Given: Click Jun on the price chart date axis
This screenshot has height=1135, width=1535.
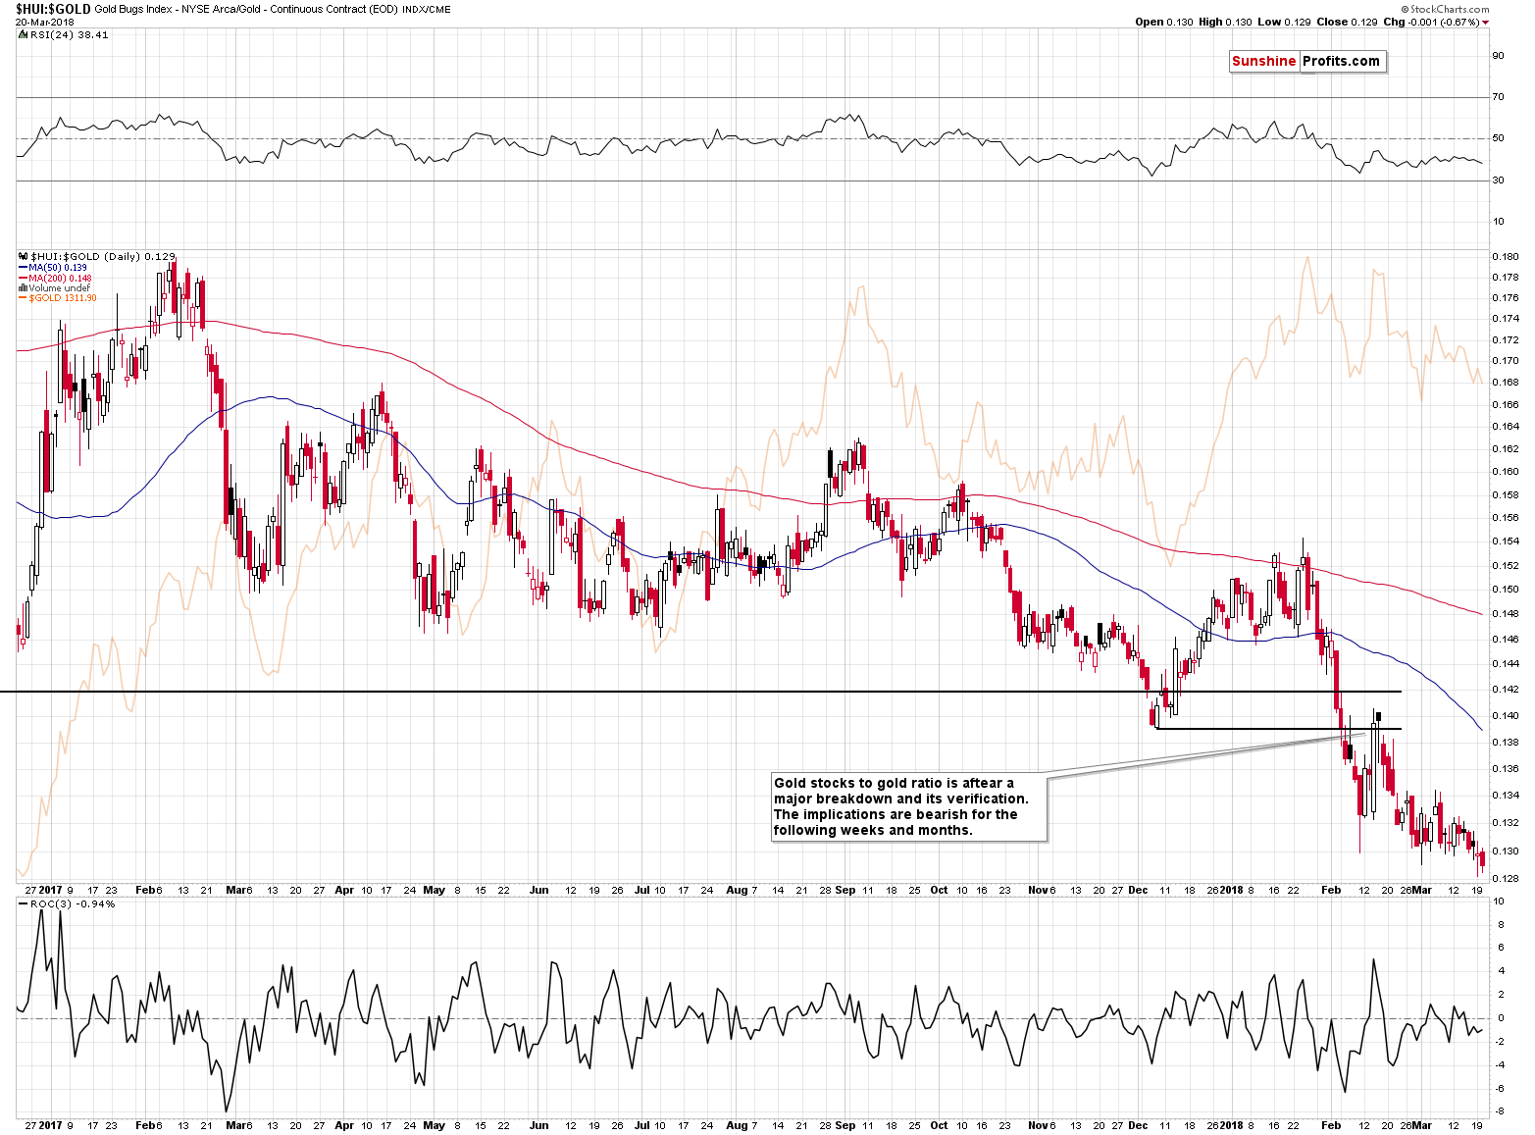Looking at the screenshot, I should pos(538,891).
